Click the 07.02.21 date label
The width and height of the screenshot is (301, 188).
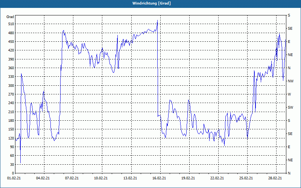point(72,178)
